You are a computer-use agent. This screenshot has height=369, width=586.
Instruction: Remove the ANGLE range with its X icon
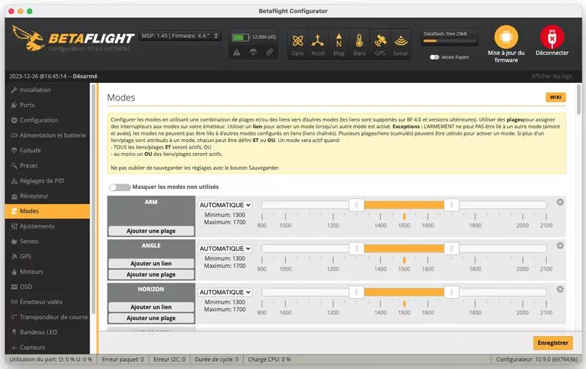click(x=560, y=246)
